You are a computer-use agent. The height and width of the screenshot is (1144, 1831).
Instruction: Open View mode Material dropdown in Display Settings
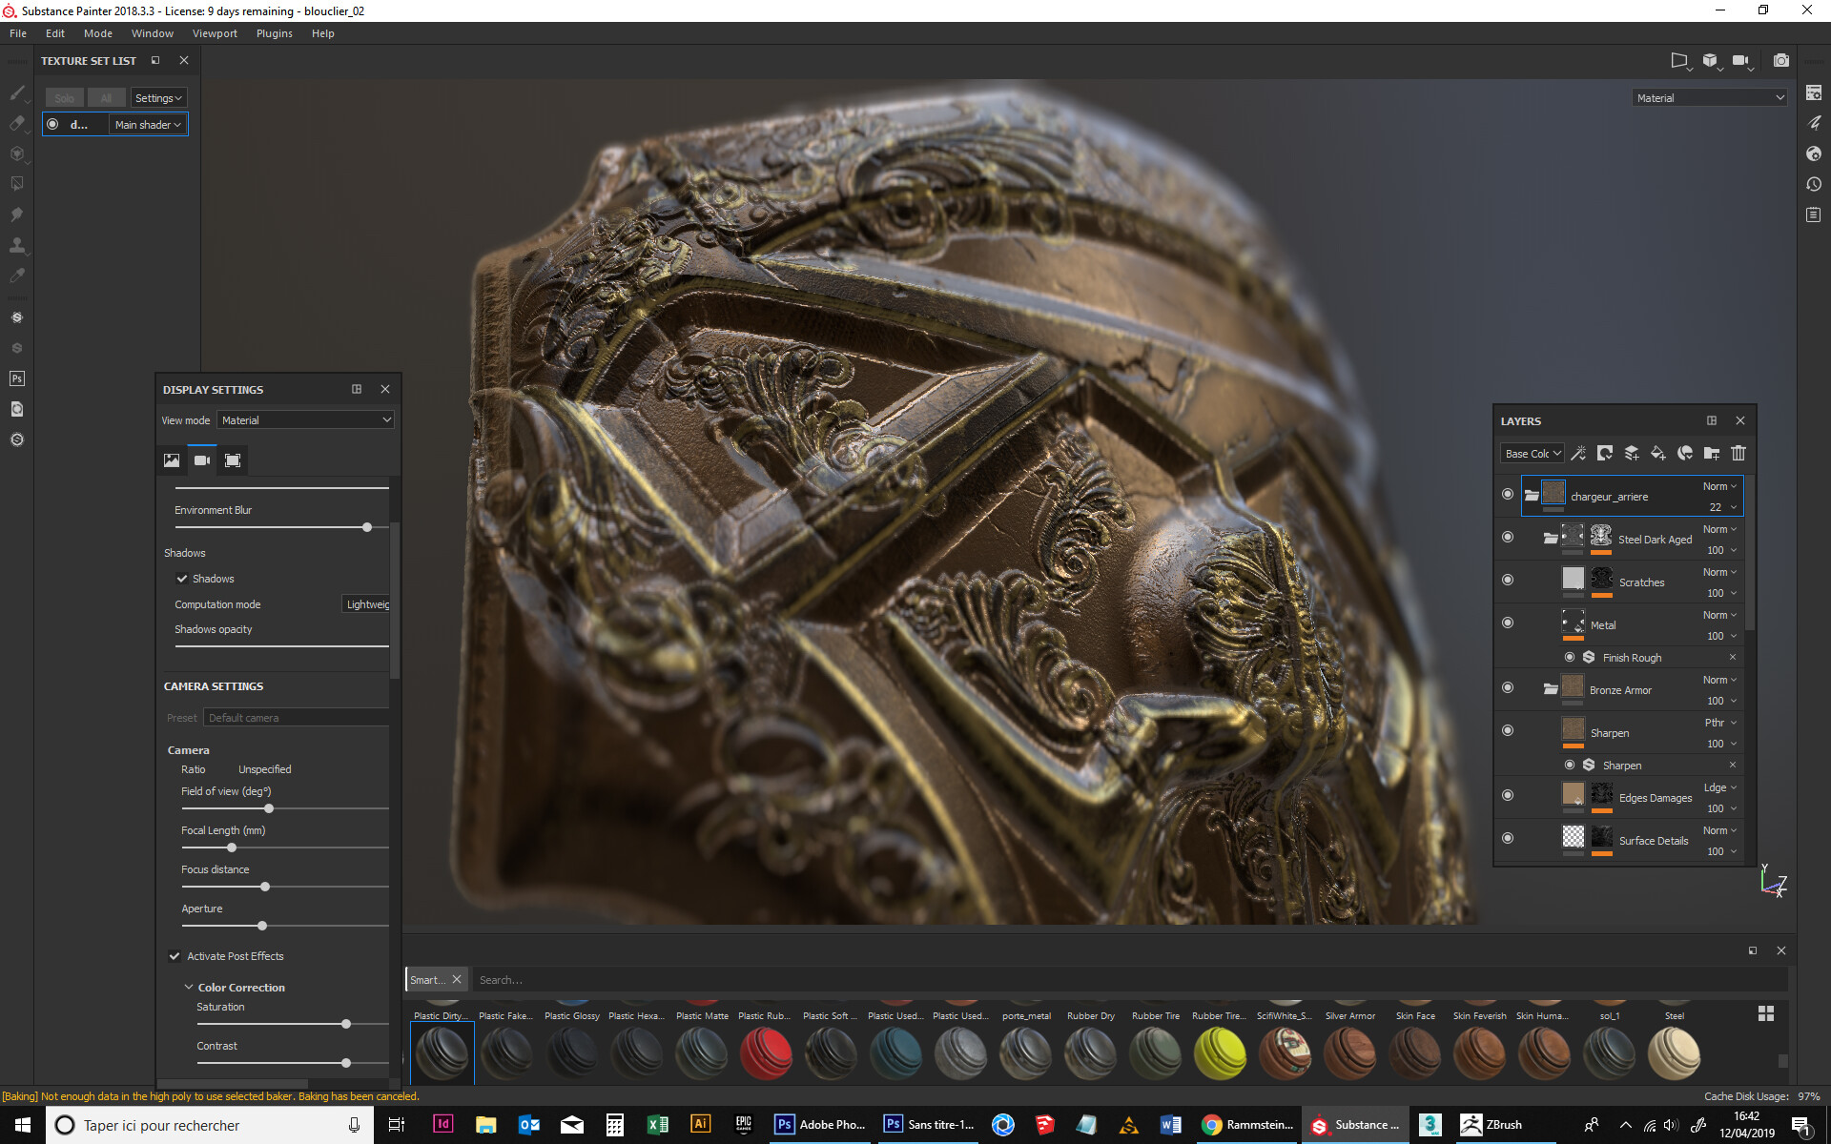(306, 420)
